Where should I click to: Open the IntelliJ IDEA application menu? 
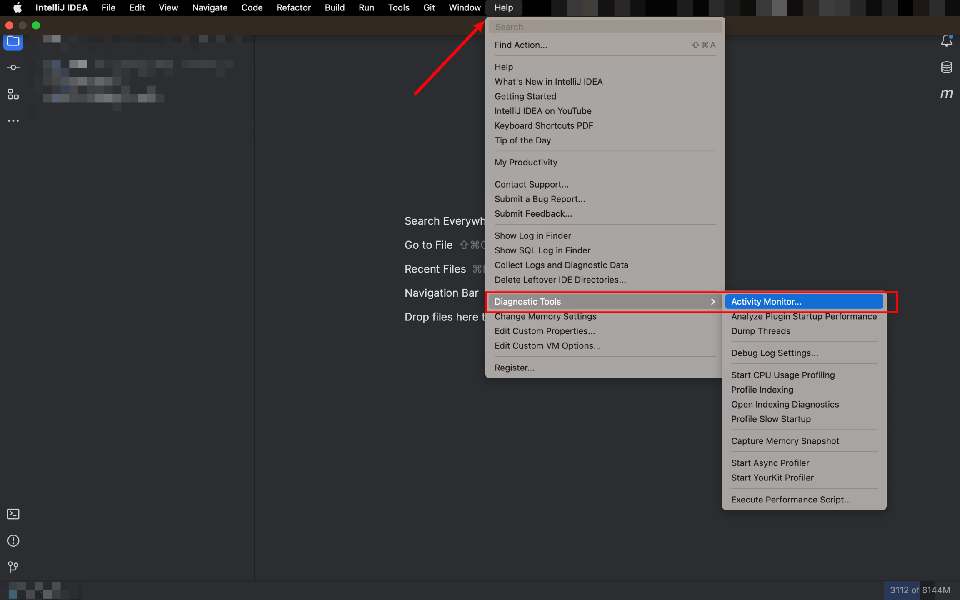point(61,7)
